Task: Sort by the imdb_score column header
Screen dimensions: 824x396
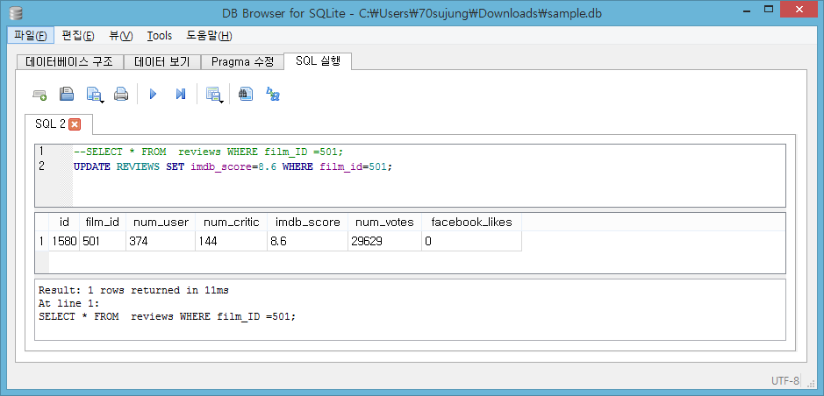Action: coord(307,223)
